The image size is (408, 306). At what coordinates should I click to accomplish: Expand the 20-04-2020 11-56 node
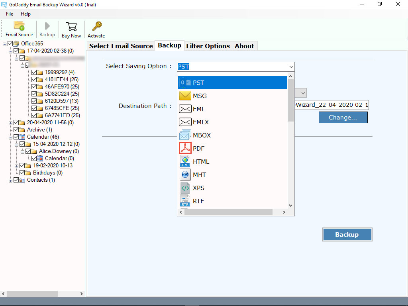coord(10,124)
